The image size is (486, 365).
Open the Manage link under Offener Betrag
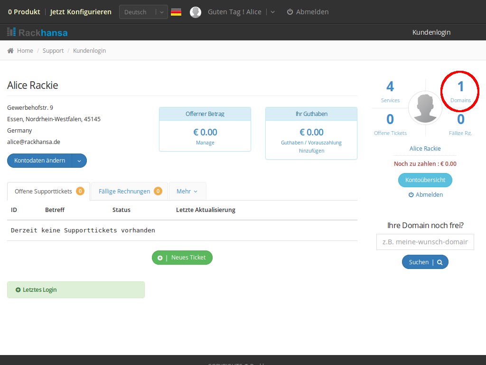[205, 143]
